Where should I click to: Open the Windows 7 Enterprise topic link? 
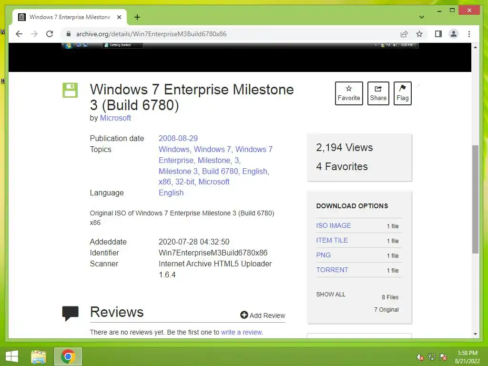point(215,155)
